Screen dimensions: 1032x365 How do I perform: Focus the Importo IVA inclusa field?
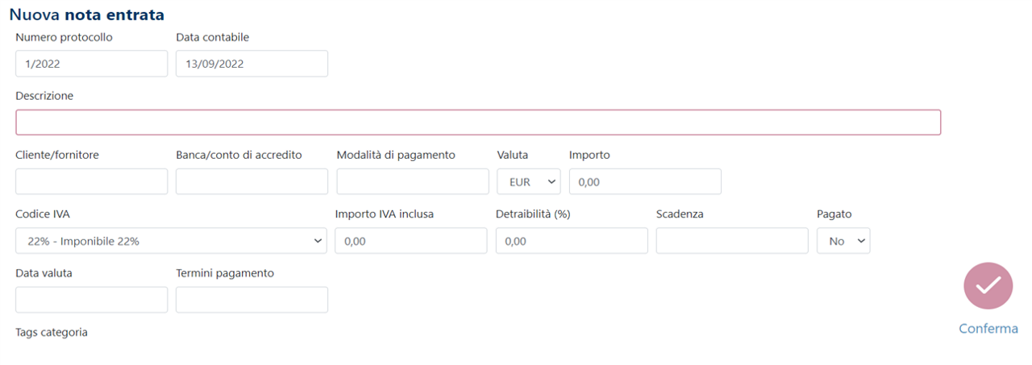click(410, 241)
